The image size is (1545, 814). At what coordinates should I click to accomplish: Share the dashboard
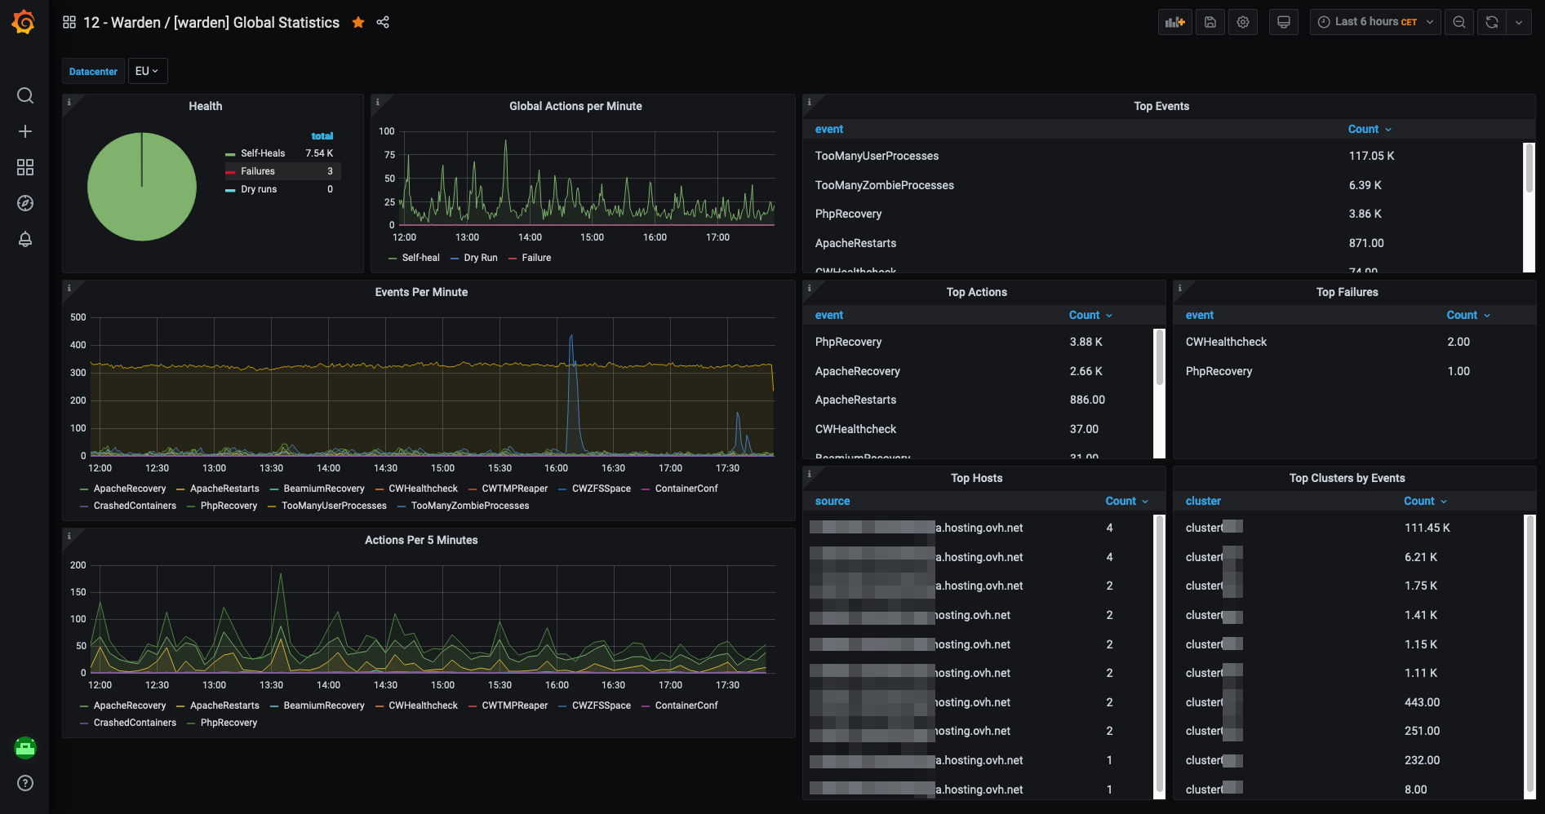tap(383, 22)
